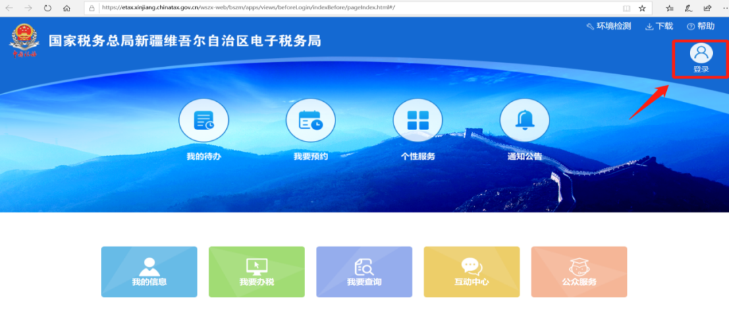Open the purple 我要查询 tile
Image resolution: width=729 pixels, height=329 pixels.
click(x=364, y=272)
